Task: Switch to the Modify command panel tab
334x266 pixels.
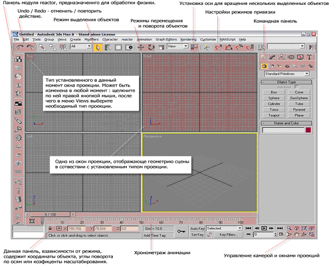Action: coord(272,57)
